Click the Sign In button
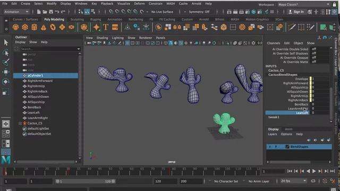 tap(296, 12)
